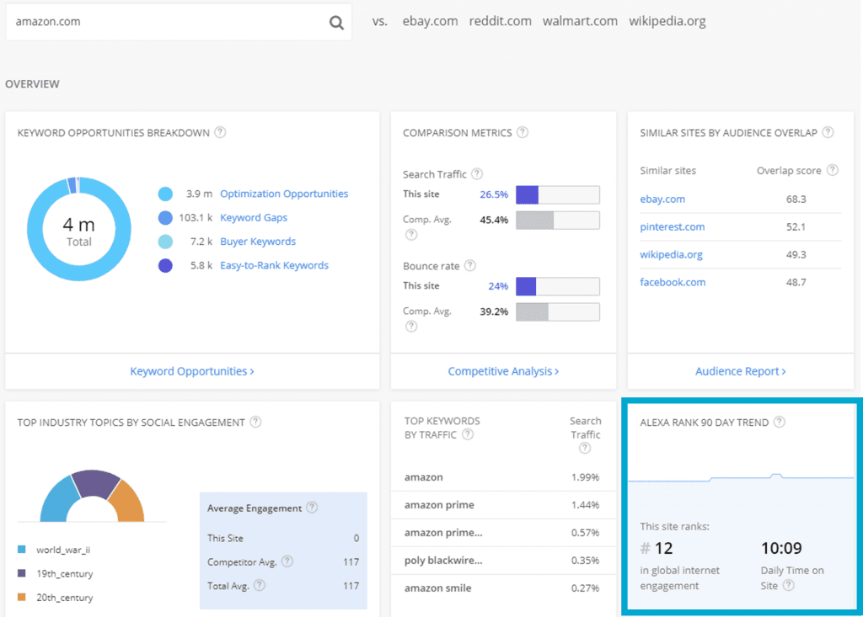
Task: Open ebay.com in similar sites list
Action: point(662,199)
